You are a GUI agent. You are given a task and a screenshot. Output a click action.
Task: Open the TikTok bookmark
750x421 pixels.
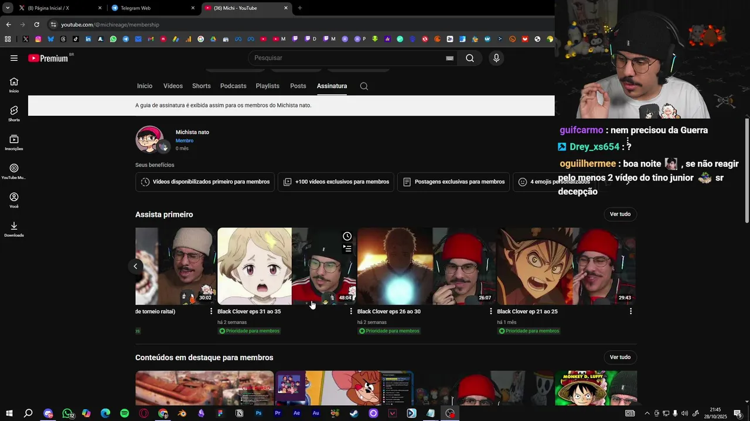(76, 39)
